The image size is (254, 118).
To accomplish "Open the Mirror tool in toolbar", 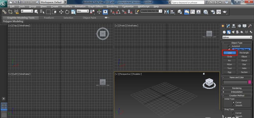I will [x=167, y=12].
